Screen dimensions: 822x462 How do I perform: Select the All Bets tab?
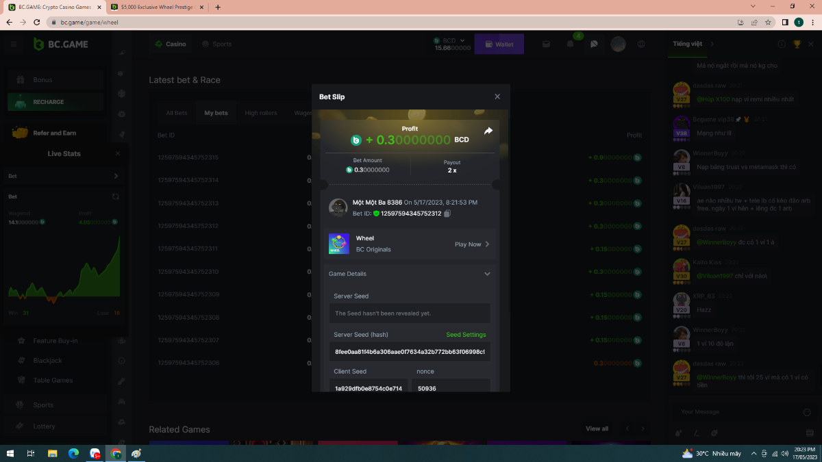[x=176, y=113]
